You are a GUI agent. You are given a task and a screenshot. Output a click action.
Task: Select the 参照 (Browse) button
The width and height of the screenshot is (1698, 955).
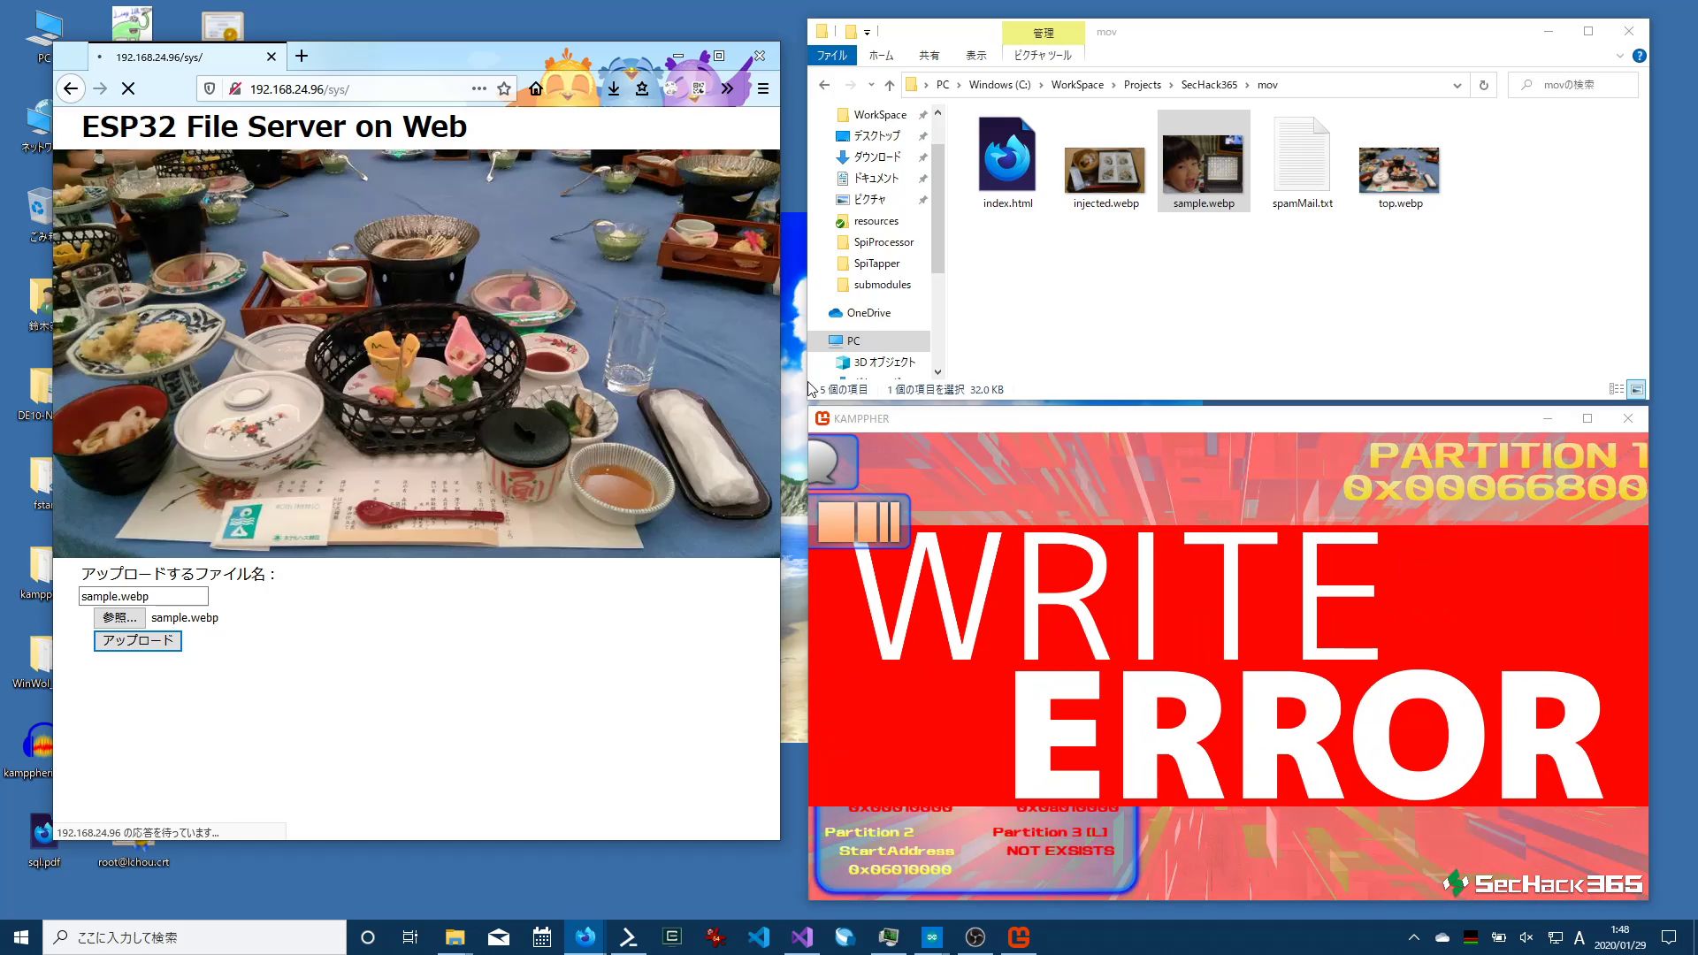pyautogui.click(x=118, y=617)
